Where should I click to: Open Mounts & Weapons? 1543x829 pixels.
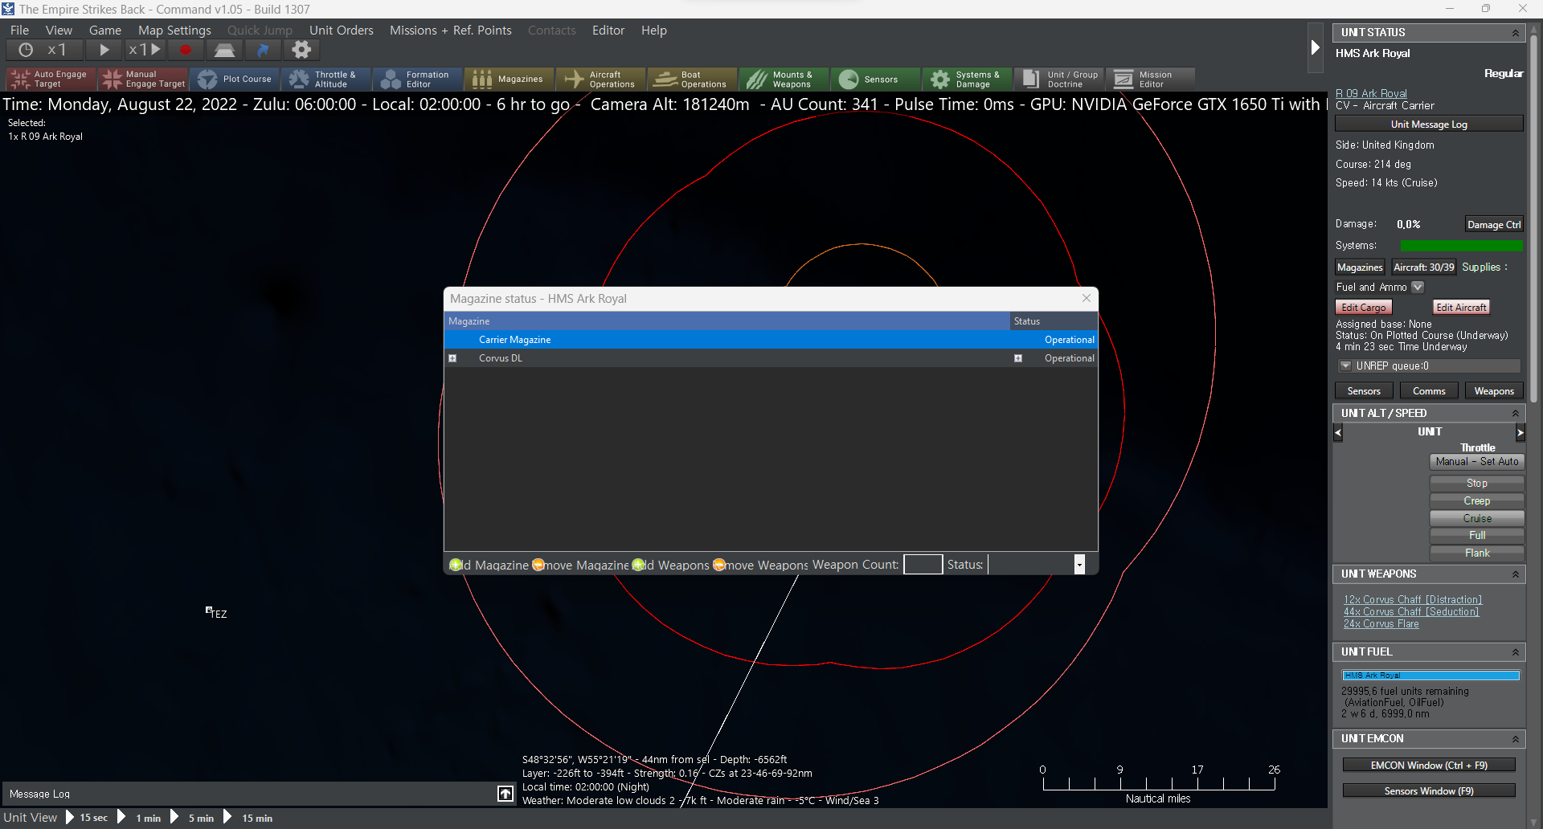pyautogui.click(x=784, y=79)
